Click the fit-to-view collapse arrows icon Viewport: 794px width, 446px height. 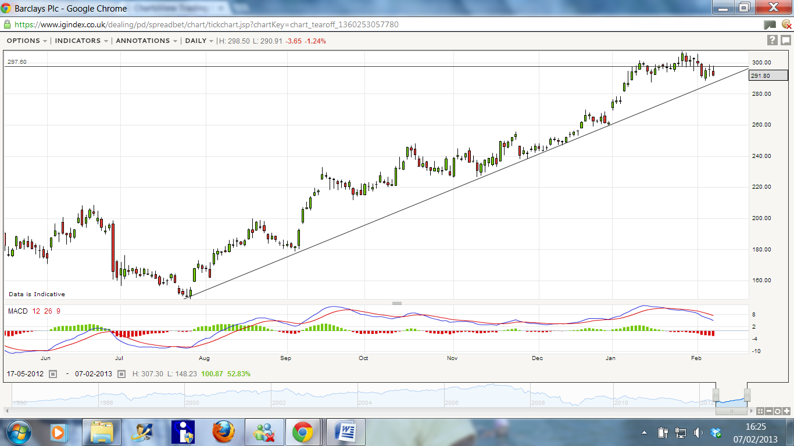click(x=760, y=411)
